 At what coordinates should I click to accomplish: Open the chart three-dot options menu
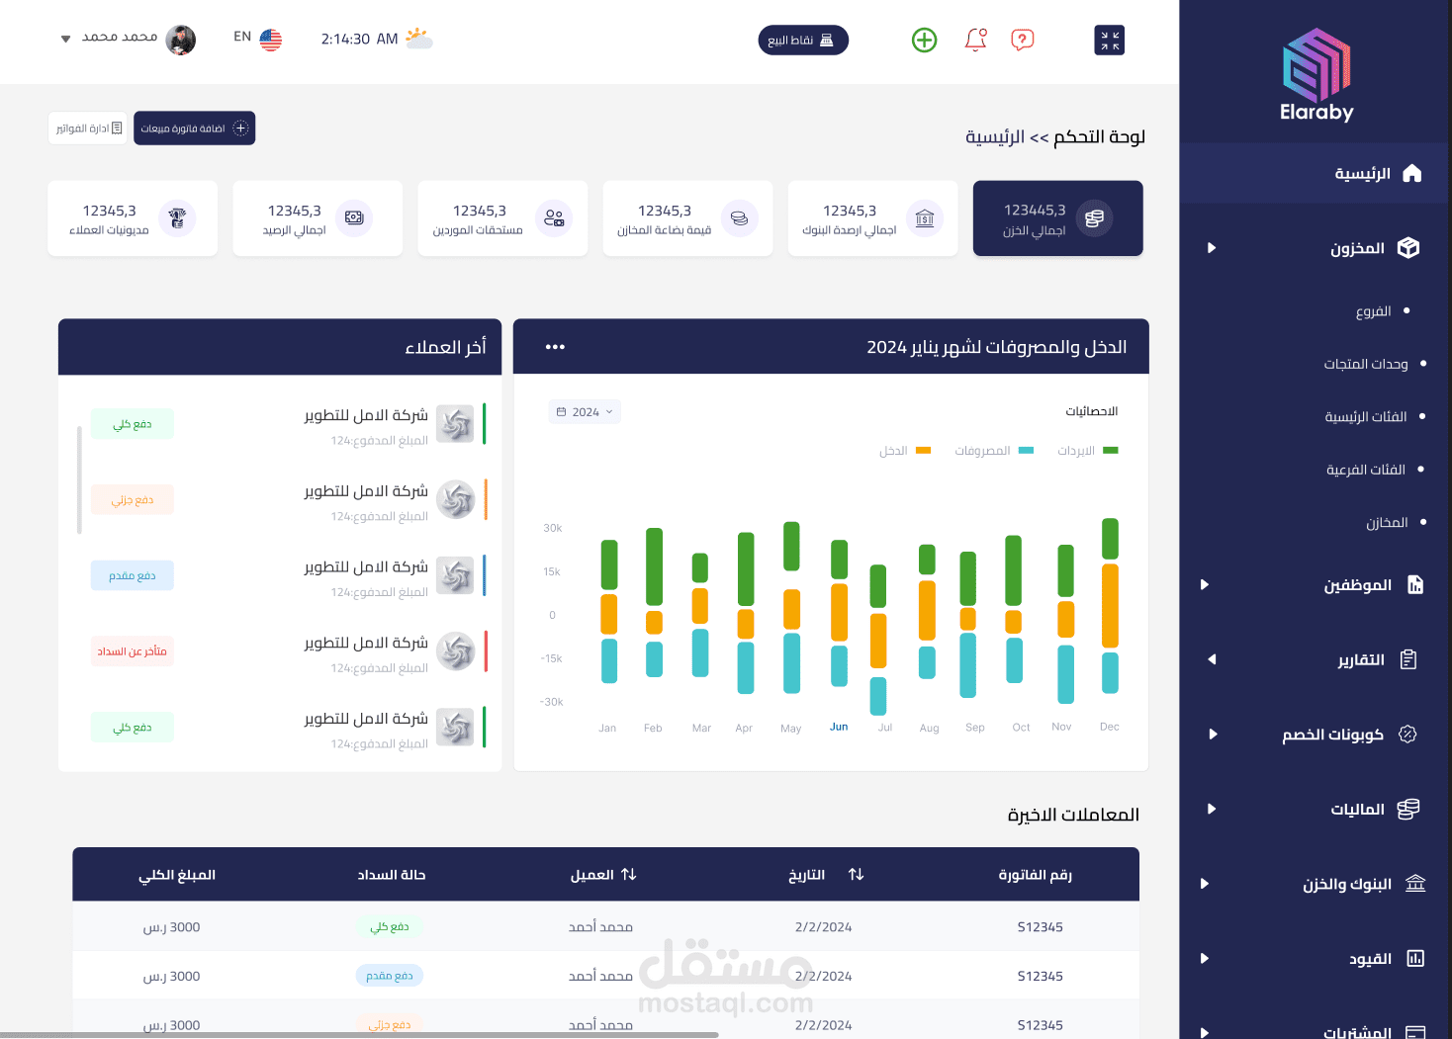coord(554,346)
